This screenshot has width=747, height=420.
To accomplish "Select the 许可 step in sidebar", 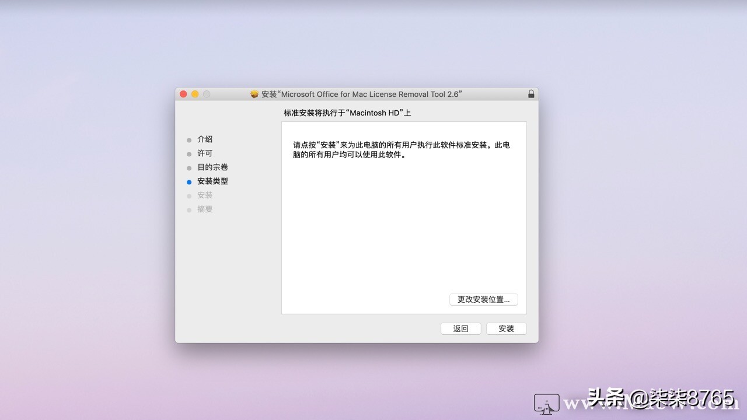I will 205,153.
